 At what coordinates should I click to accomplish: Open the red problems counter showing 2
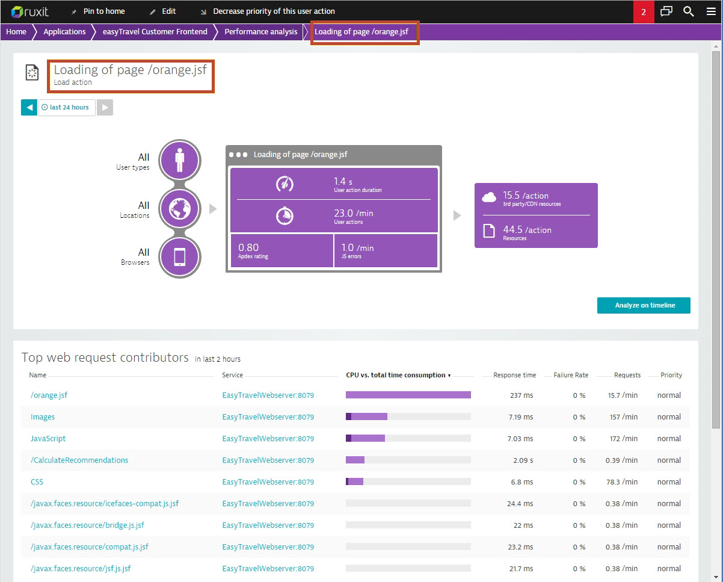(644, 12)
